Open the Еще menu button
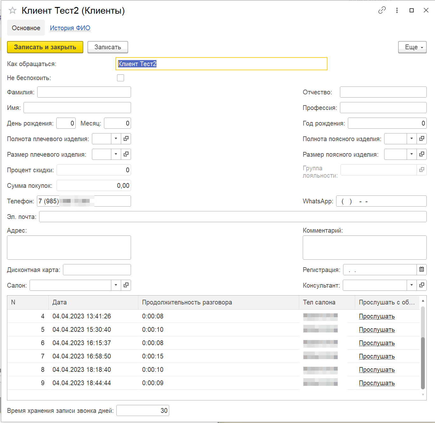 pos(412,47)
